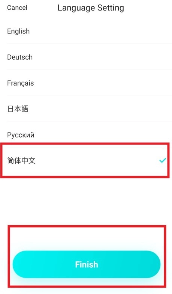Cancel the language setting screen
Image resolution: width=172 pixels, height=294 pixels.
click(17, 8)
